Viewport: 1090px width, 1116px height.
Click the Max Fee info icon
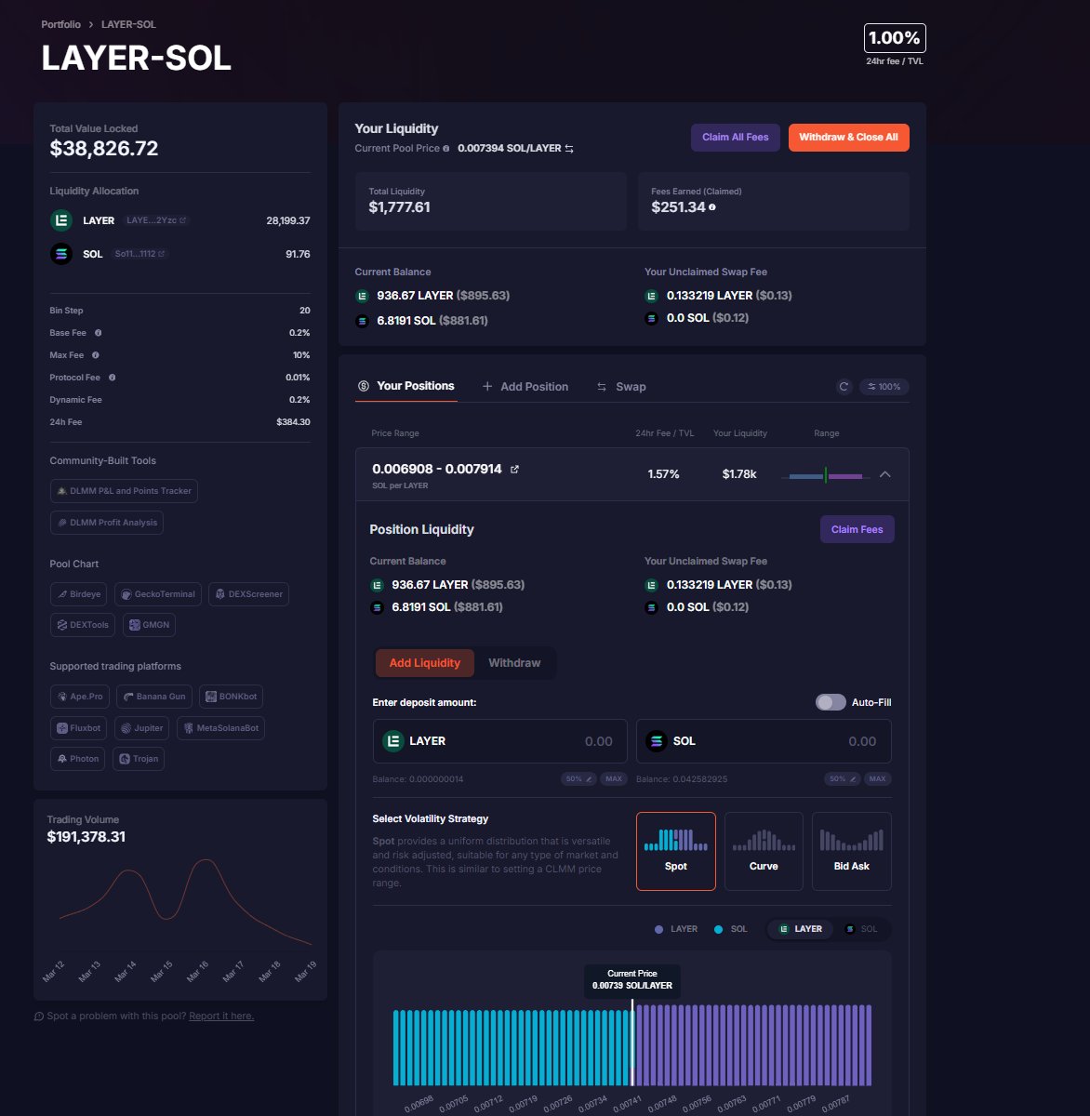[96, 355]
